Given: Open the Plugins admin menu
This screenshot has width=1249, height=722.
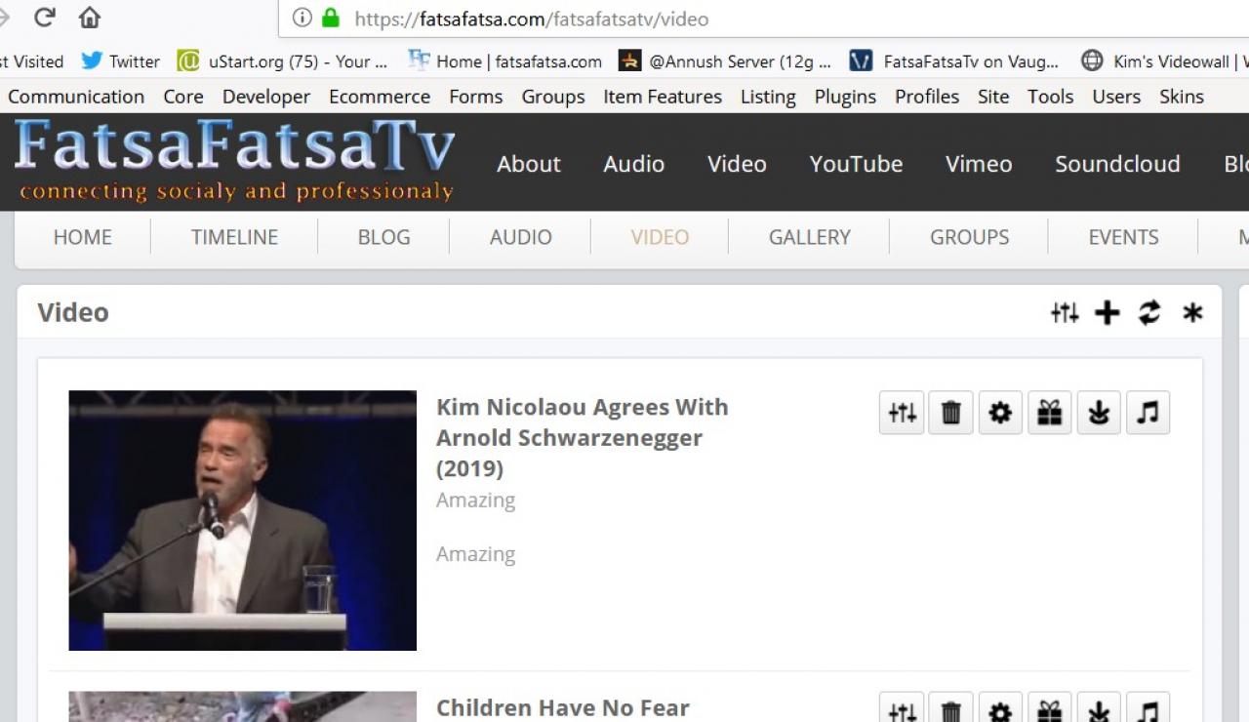Looking at the screenshot, I should (845, 97).
